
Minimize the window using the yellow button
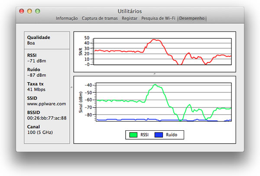pos(29,11)
